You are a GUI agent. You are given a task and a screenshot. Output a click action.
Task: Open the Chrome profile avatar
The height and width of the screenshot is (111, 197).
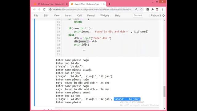(x=157, y=10)
